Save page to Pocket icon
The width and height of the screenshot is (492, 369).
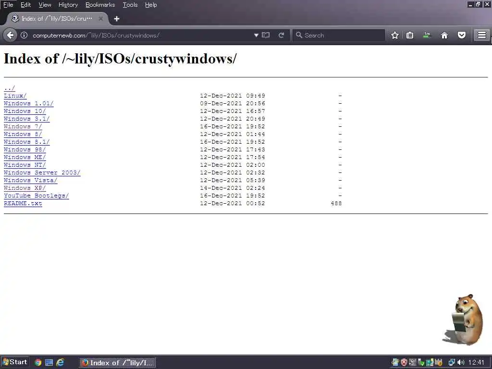click(x=462, y=35)
